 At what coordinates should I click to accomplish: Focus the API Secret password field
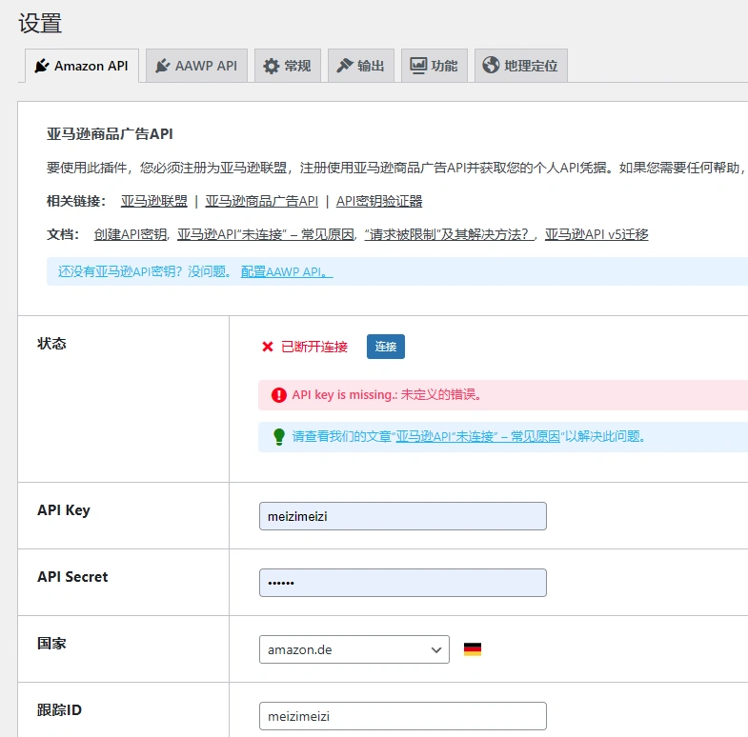point(403,583)
